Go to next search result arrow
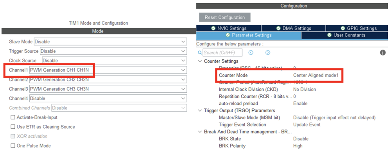391x151 pixels. pyautogui.click(x=268, y=53)
